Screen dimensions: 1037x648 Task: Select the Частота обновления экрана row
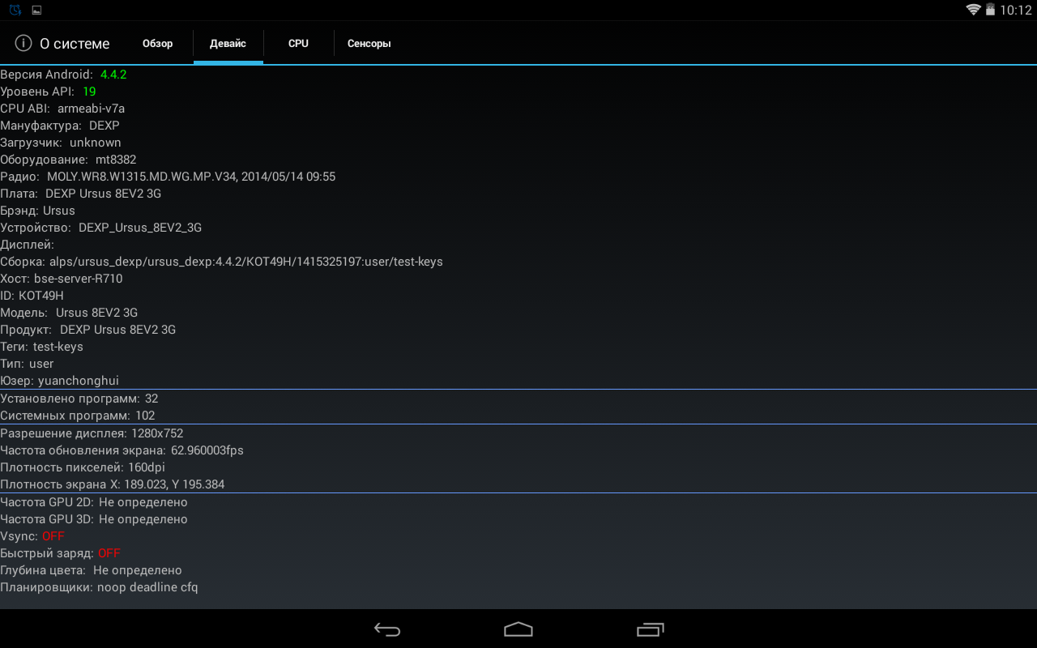click(518, 450)
